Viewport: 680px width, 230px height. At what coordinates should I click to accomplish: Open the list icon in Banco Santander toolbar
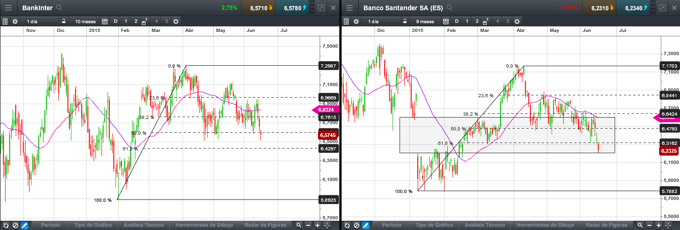(346, 21)
